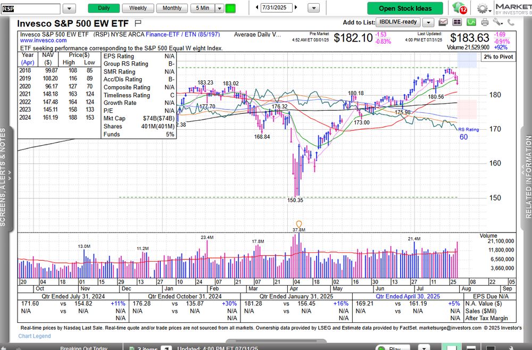The image size is (532, 350).
Task: Click the 2% to Pivot label
Action: [498, 56]
